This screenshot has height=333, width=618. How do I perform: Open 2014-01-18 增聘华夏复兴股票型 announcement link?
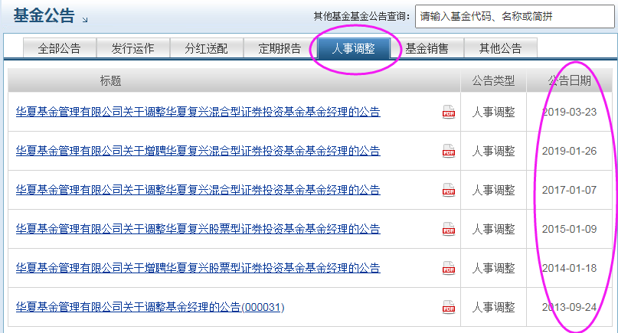(x=198, y=268)
